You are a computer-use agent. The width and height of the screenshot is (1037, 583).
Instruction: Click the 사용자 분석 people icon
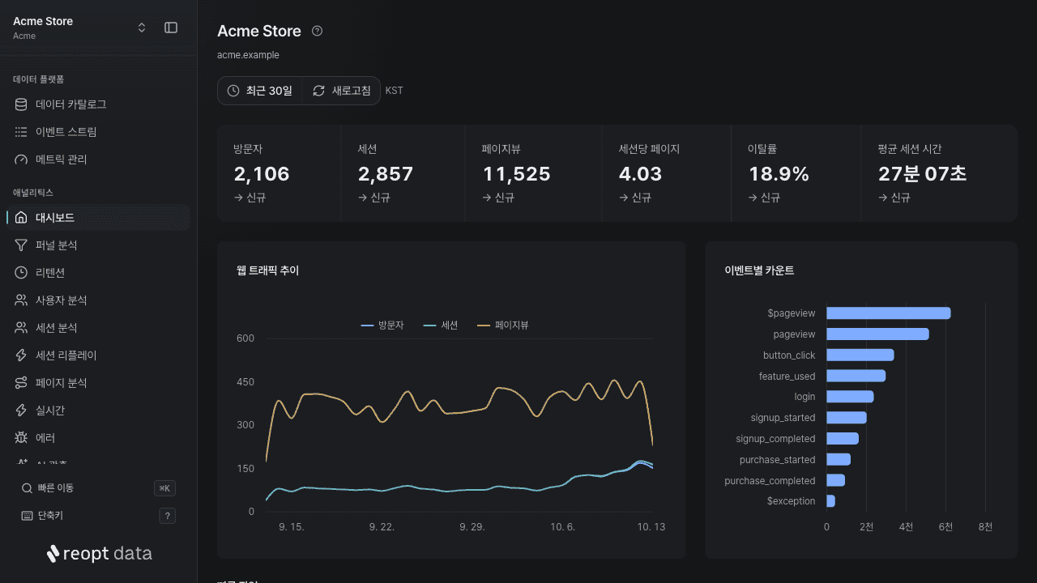coord(21,300)
